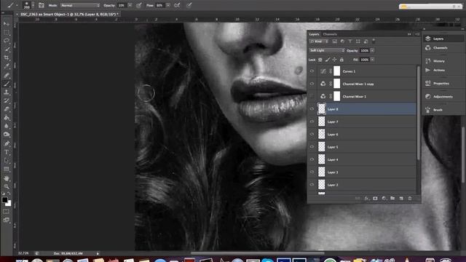This screenshot has width=466, height=262.
Task: Select the Eraser tool
Action: (x=7, y=109)
